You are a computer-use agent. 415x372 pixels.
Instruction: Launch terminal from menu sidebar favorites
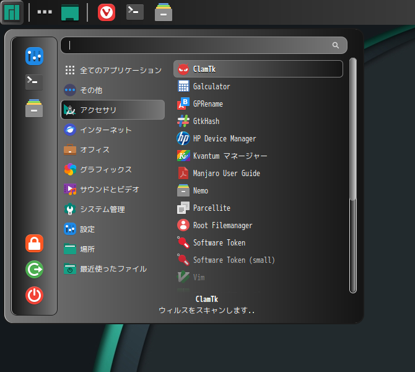point(34,82)
